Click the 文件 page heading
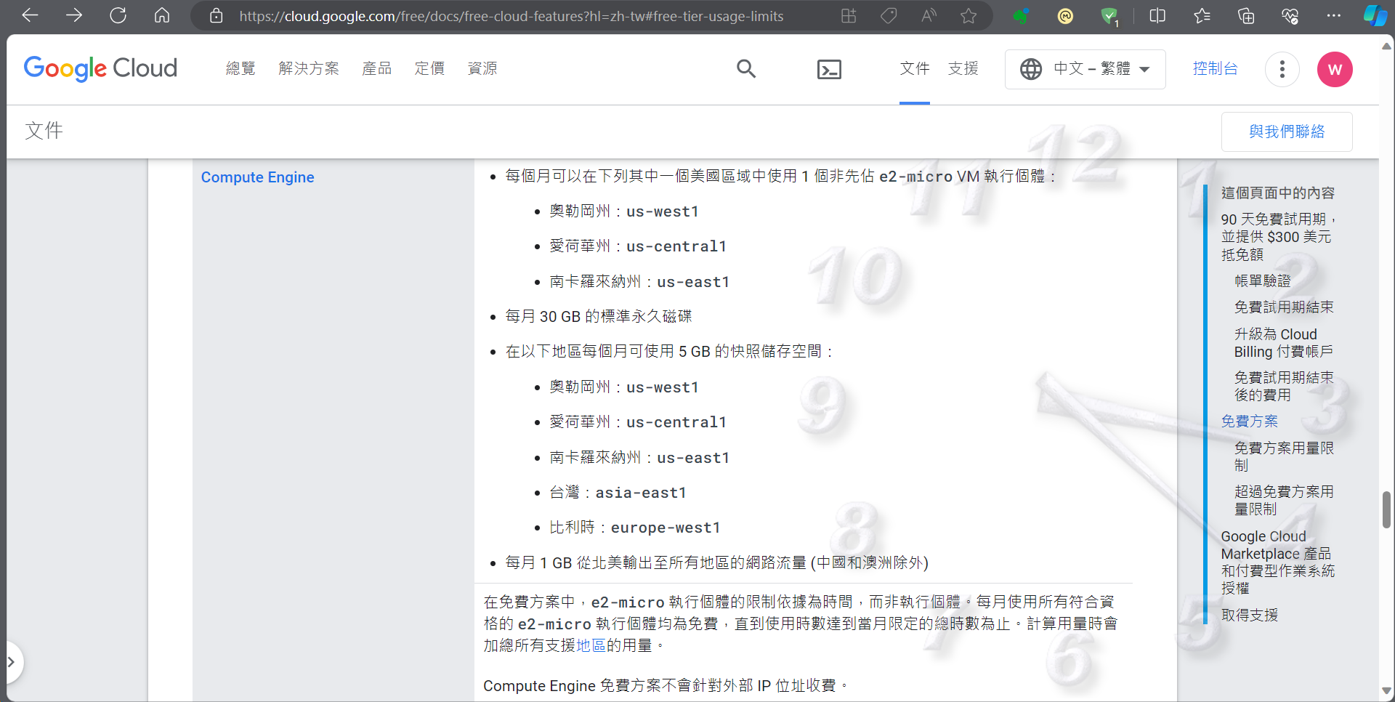Viewport: 1395px width, 702px height. pyautogui.click(x=44, y=131)
